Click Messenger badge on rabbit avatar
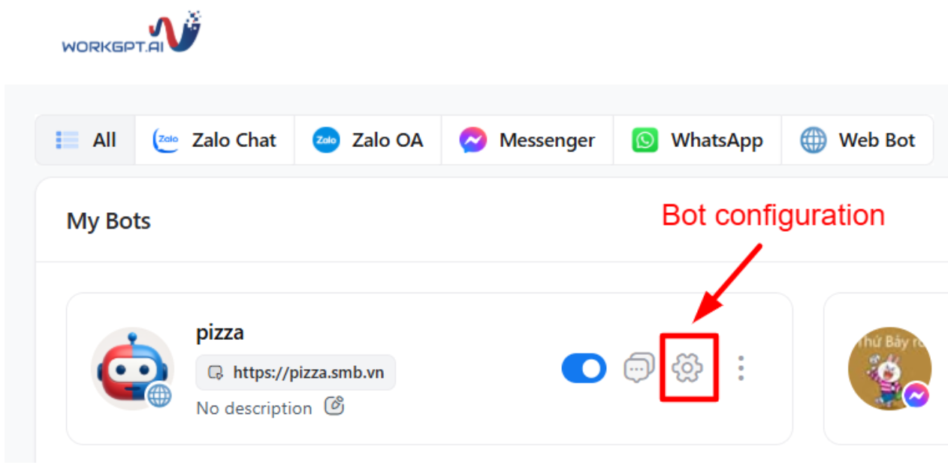The width and height of the screenshot is (948, 465). [916, 394]
